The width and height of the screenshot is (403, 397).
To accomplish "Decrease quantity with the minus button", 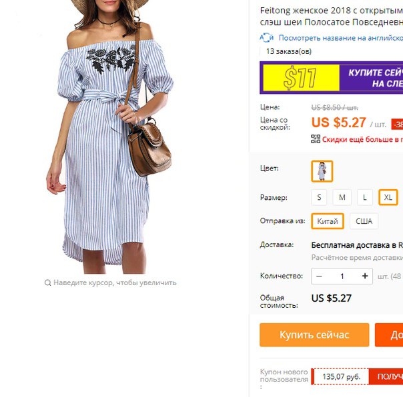I will click(x=319, y=276).
